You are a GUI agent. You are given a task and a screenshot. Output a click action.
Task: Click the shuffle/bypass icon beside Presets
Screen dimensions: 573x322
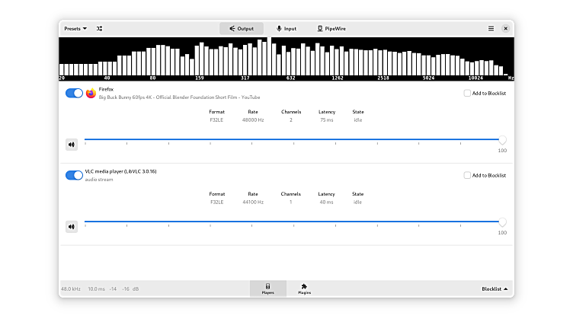(x=99, y=28)
